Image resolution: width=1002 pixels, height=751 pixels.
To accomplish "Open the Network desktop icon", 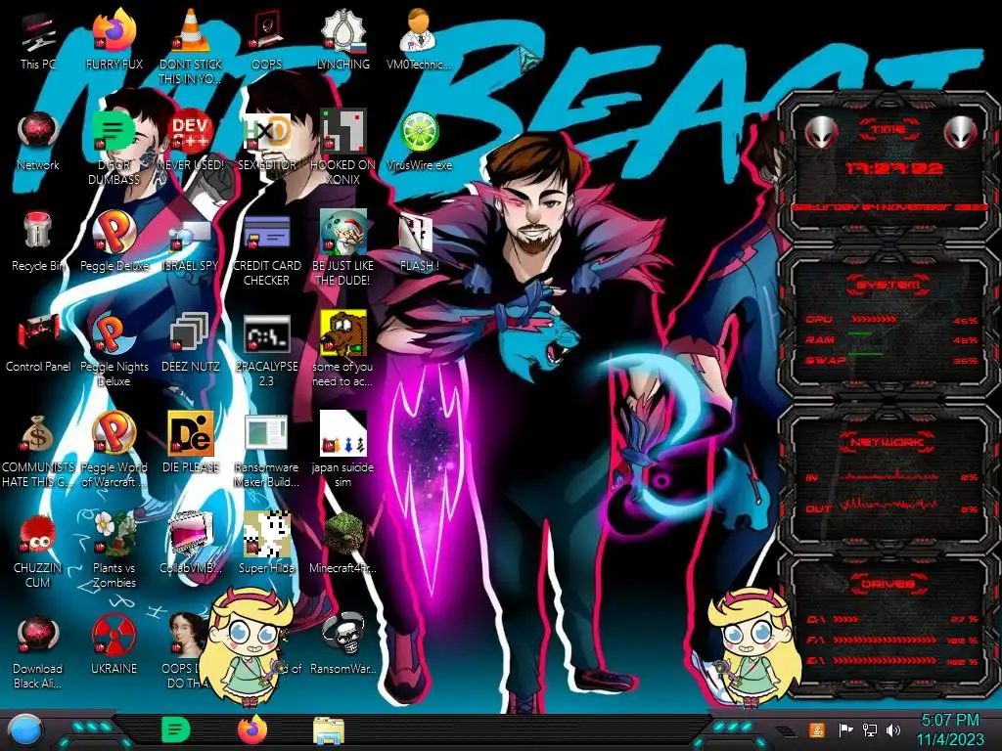I will pos(38,142).
